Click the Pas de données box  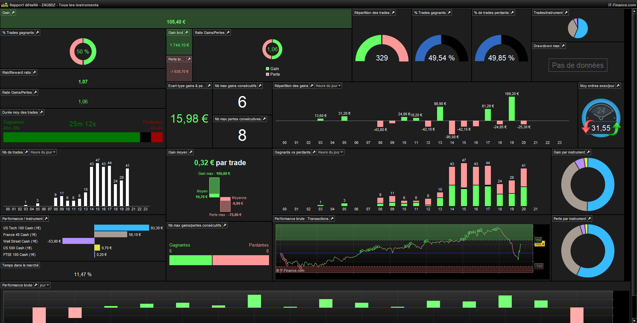(x=578, y=65)
